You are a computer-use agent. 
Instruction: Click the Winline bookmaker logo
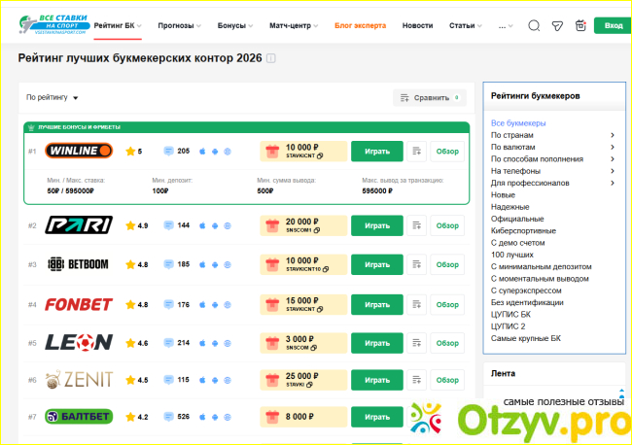(79, 151)
